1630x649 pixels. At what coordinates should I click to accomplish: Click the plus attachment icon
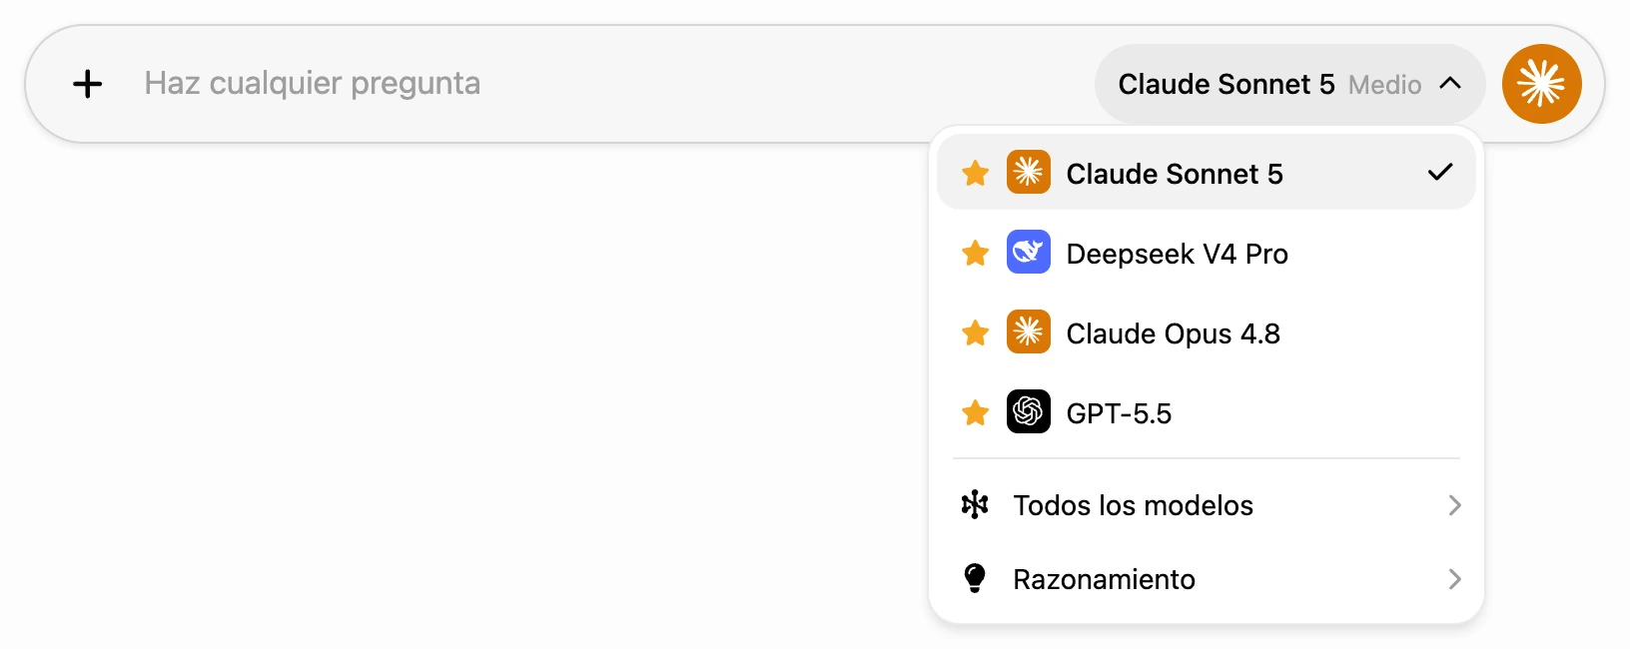pos(88,84)
